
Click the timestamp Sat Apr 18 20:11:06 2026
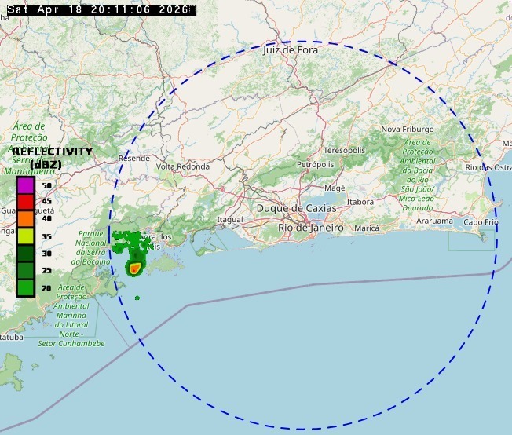tap(101, 9)
